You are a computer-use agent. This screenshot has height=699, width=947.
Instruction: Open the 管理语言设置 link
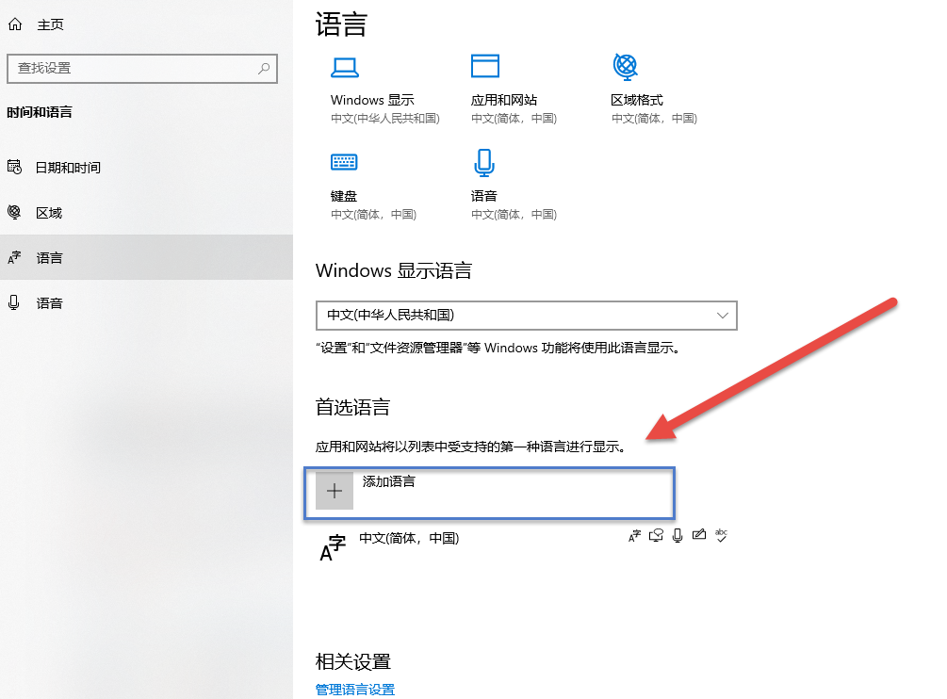355,690
